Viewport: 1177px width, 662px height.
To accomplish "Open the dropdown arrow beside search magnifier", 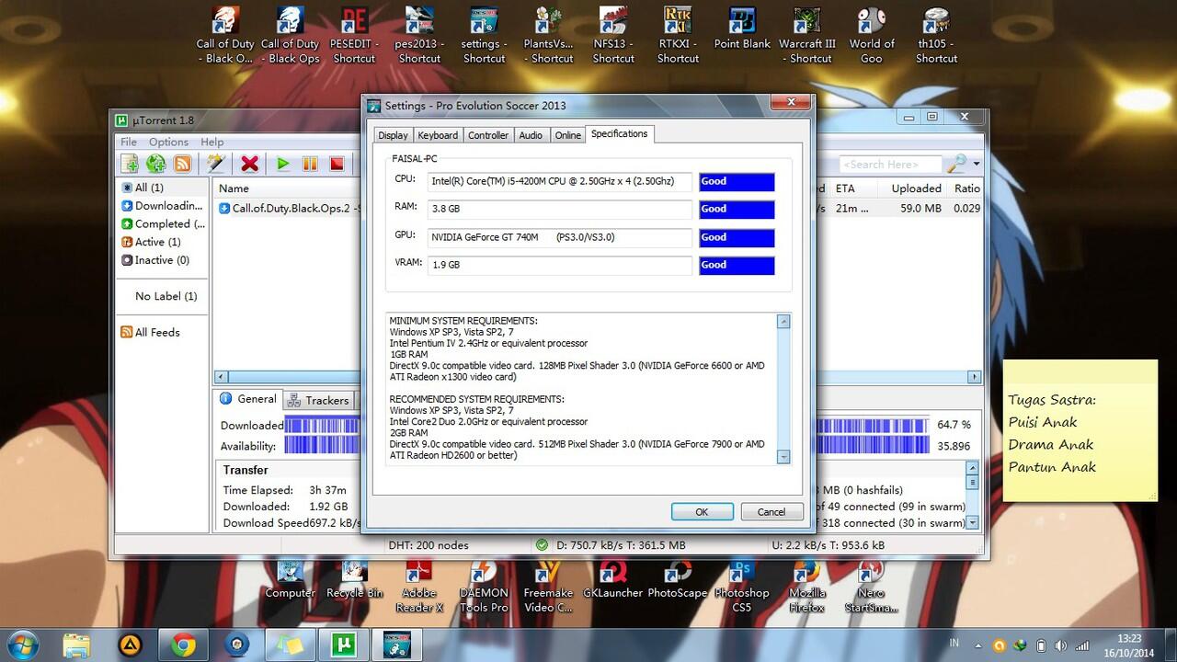I will (976, 165).
